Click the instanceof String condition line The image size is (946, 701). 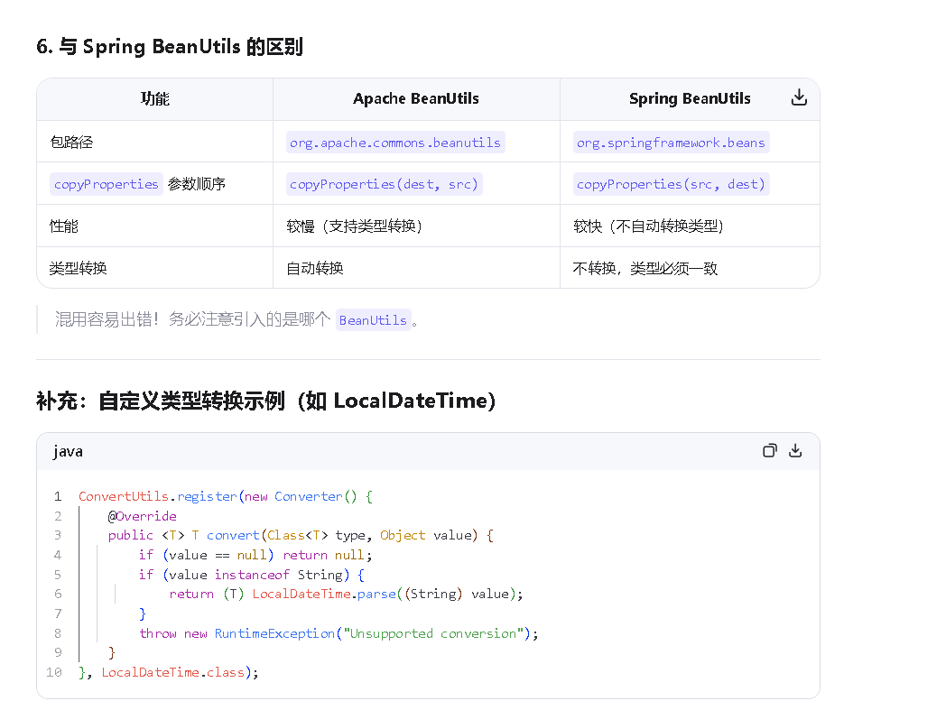252,575
